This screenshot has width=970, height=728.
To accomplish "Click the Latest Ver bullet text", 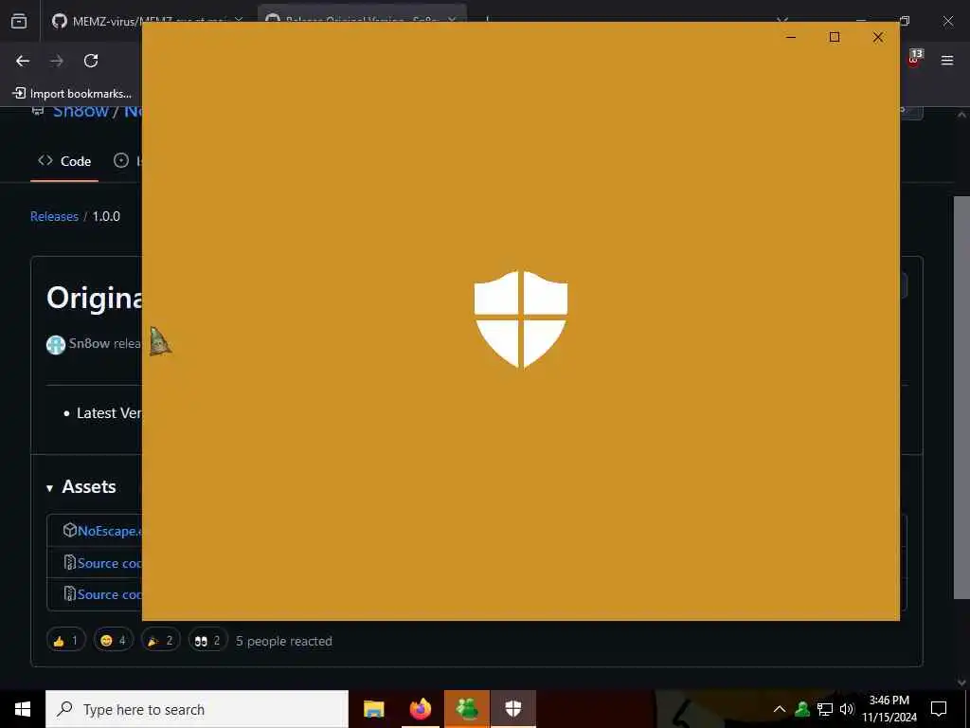I will [109, 413].
